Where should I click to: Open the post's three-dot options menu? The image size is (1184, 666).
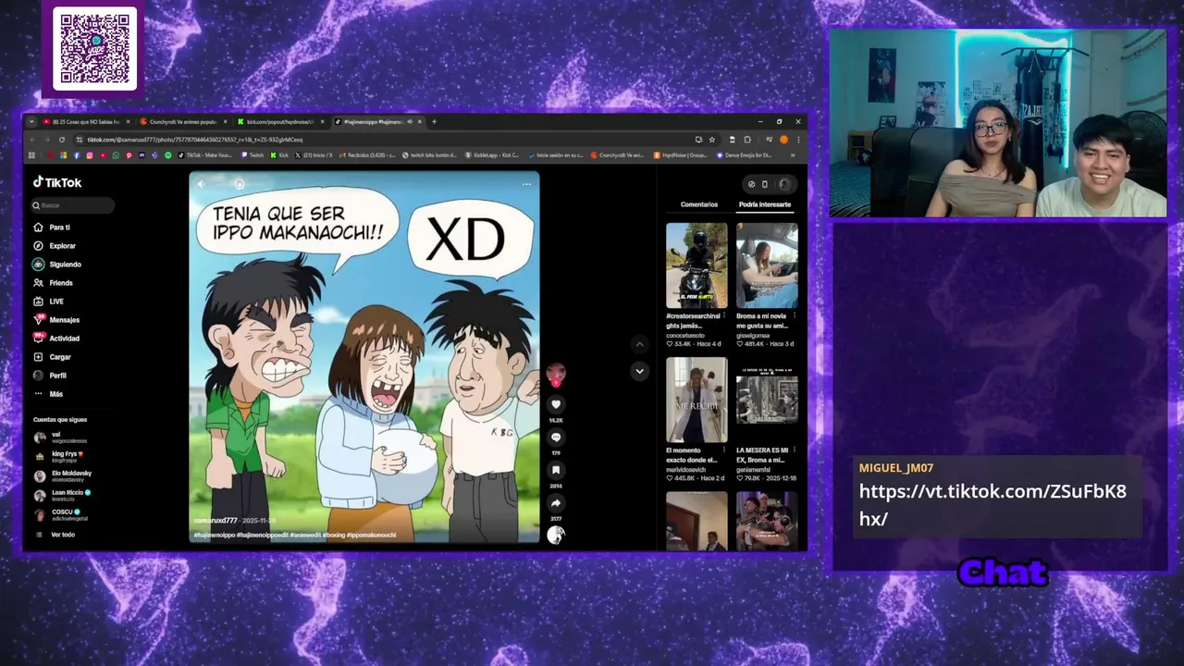coord(526,184)
